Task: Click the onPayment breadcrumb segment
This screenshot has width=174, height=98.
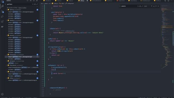Action: (x=70, y=4)
